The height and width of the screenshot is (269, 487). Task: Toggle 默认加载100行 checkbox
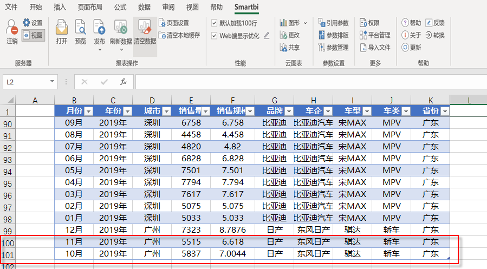214,23
